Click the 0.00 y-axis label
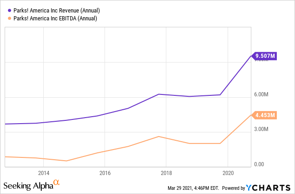295x194 pixels. [x=259, y=164]
